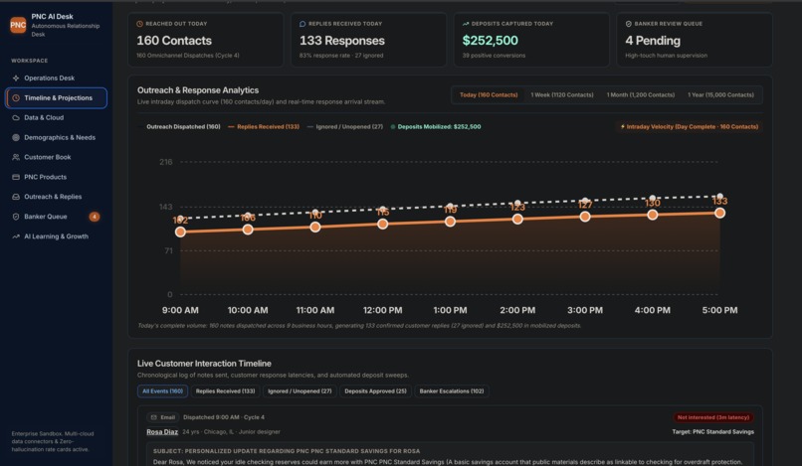Click clock icon in Reached Out Today card
This screenshot has height=466, width=802.
[139, 24]
